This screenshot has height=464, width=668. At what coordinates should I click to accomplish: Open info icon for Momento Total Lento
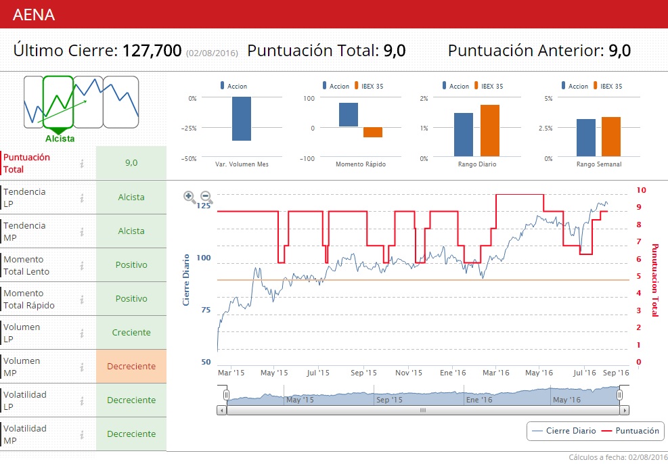coord(82,266)
